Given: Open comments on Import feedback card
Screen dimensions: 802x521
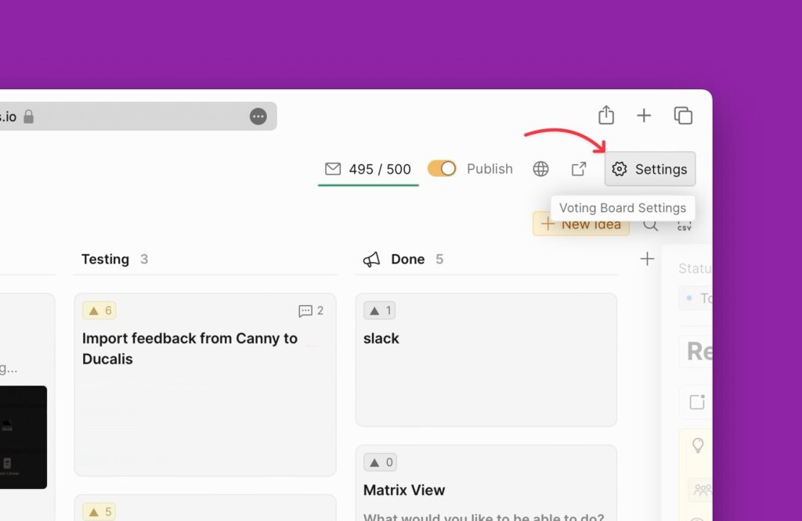Looking at the screenshot, I should (311, 311).
